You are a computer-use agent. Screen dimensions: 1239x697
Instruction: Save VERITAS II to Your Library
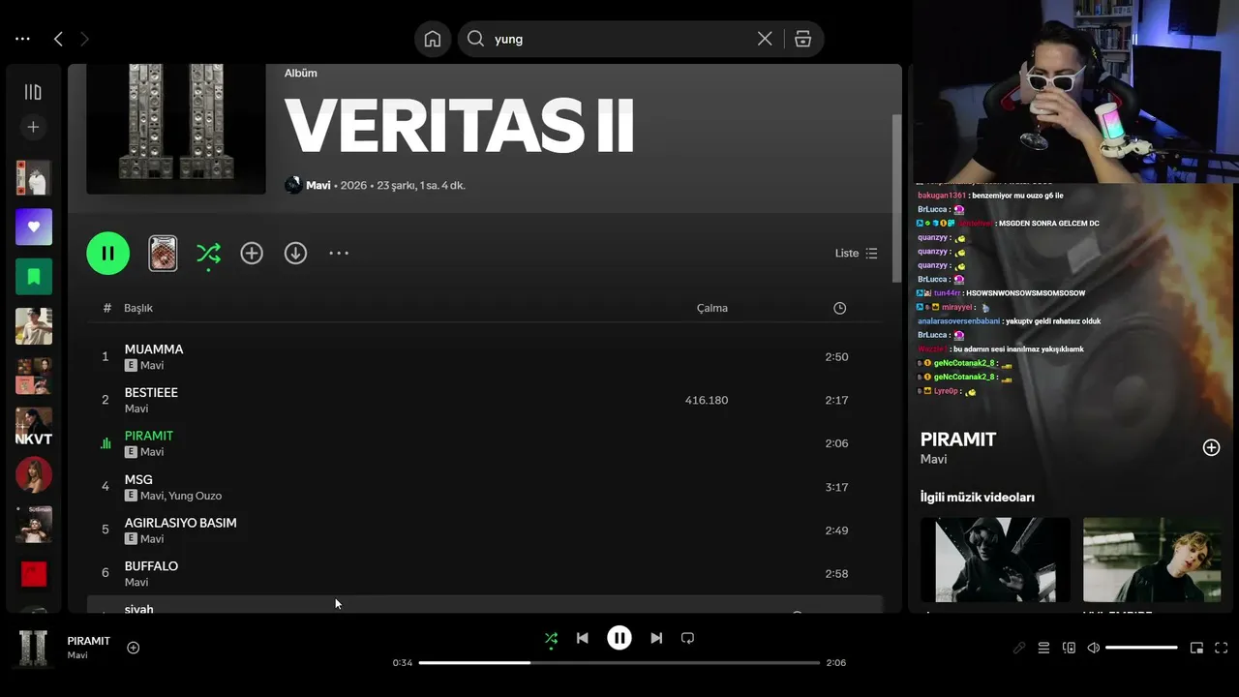(x=252, y=254)
